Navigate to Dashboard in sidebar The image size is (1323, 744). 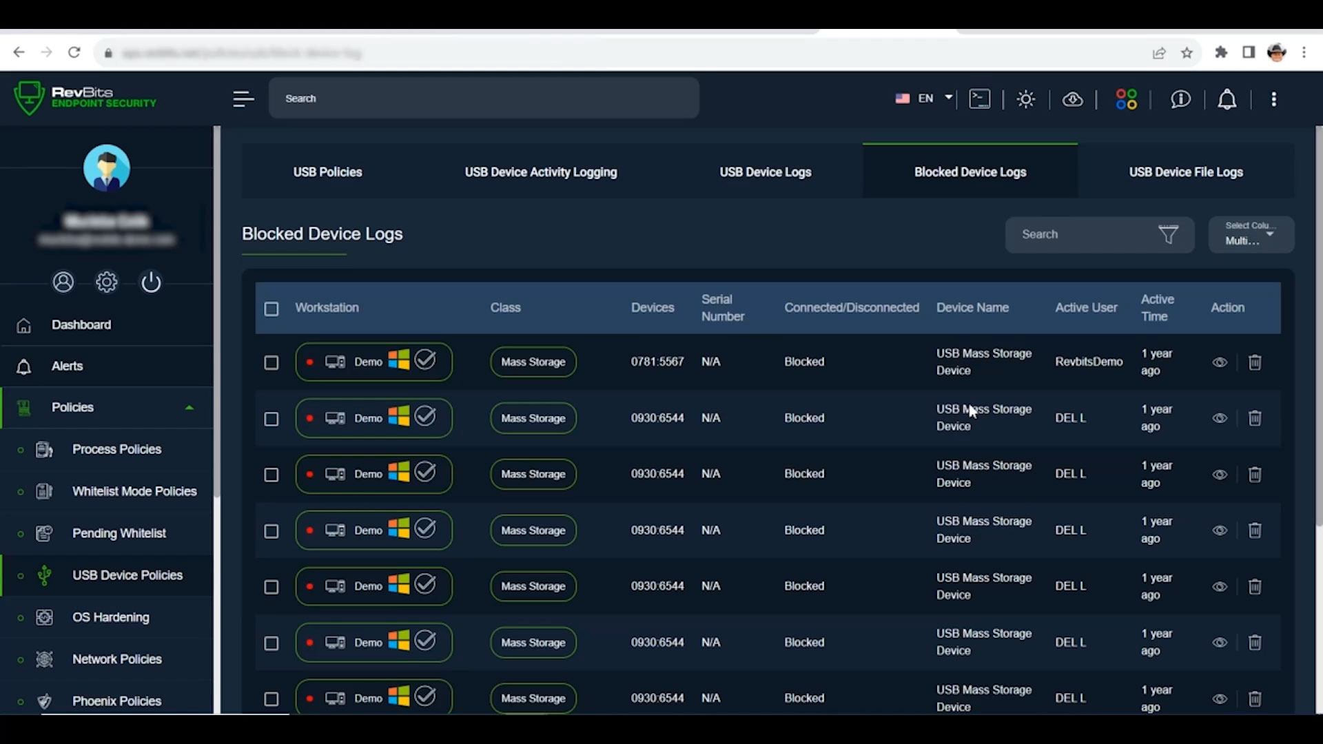[x=81, y=324]
